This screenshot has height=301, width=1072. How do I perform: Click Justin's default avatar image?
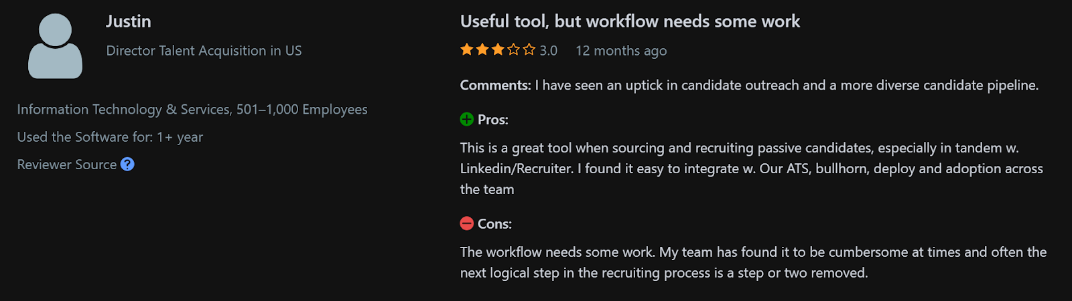click(x=55, y=46)
